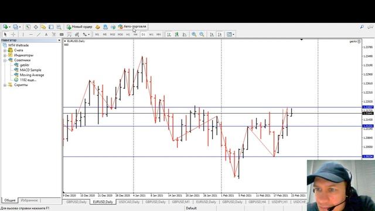
Task: Select Moving Average expert advisor
Action: tap(32, 75)
